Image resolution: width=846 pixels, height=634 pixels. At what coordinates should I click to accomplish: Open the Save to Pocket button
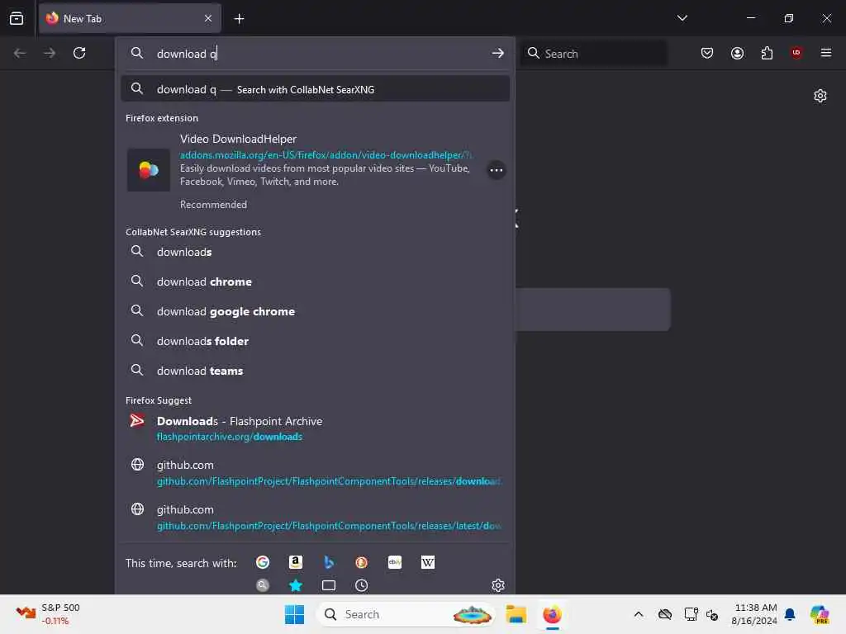pyautogui.click(x=707, y=53)
